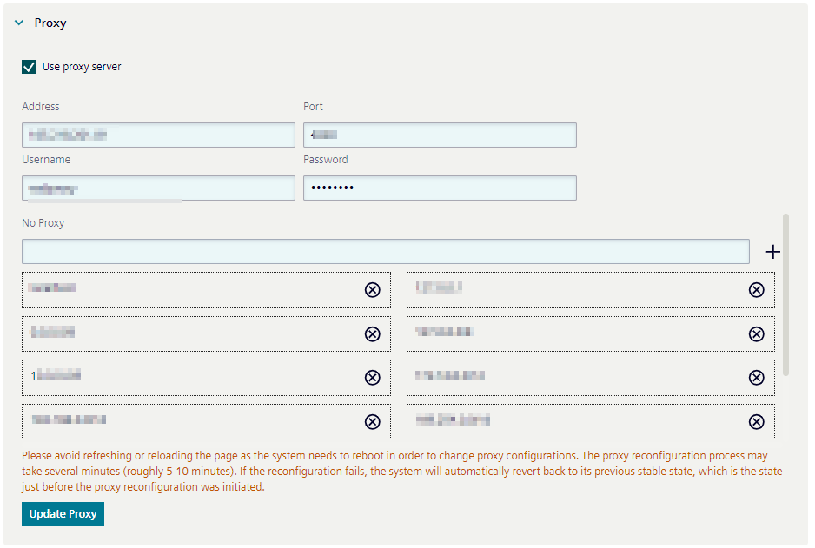Select the Port input field
This screenshot has width=815, height=548.
[x=440, y=135]
